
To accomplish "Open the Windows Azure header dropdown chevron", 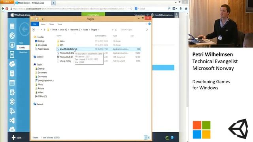I will [35, 15].
